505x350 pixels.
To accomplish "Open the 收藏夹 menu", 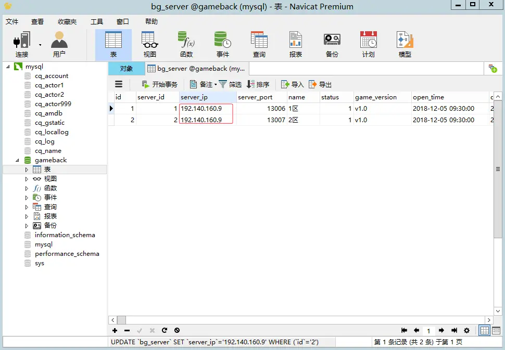I will coord(67,21).
